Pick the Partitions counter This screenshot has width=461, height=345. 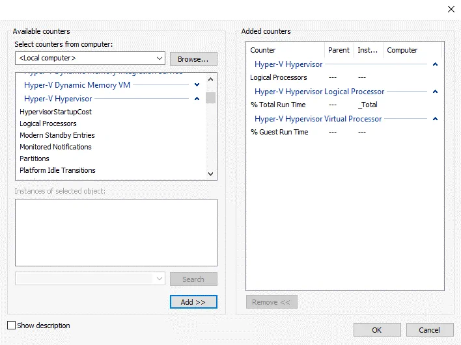[35, 159]
